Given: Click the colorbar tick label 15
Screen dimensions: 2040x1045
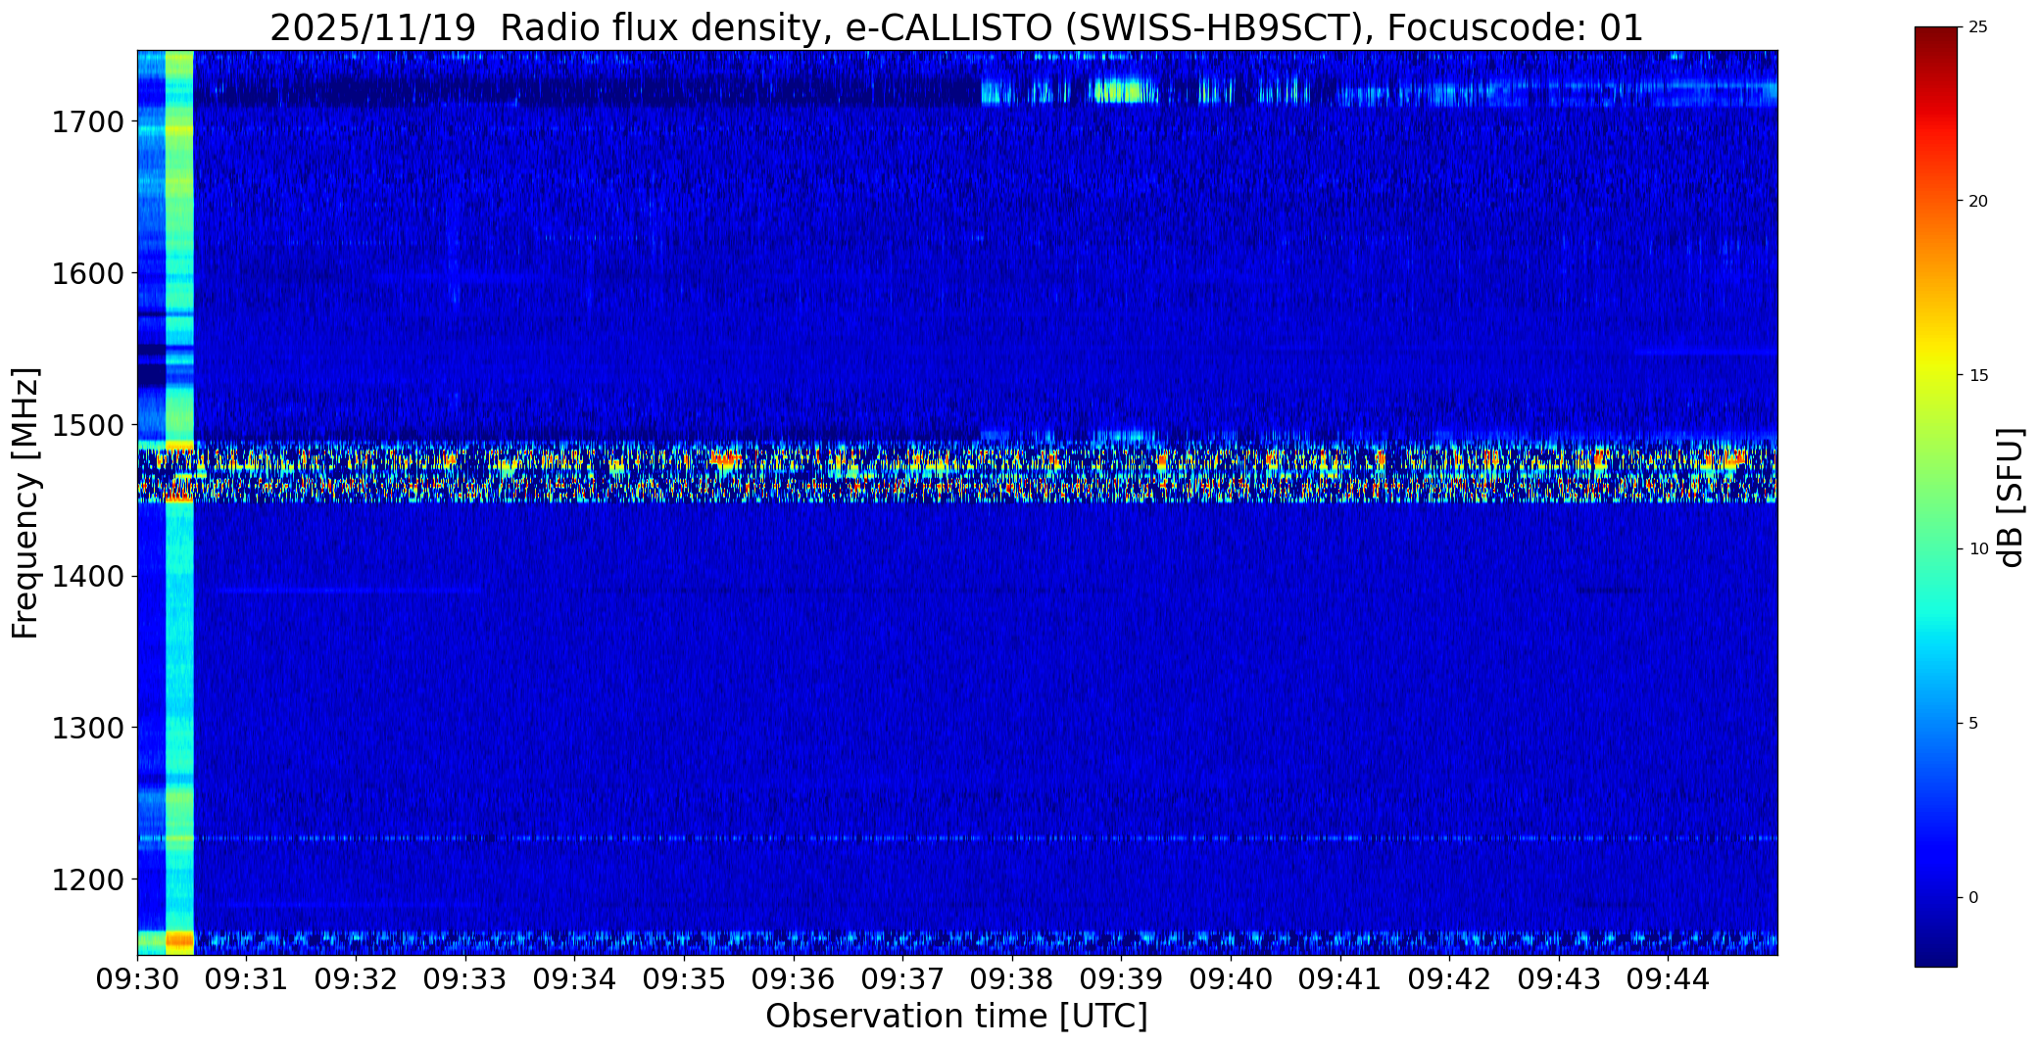Looking at the screenshot, I should tap(1978, 376).
